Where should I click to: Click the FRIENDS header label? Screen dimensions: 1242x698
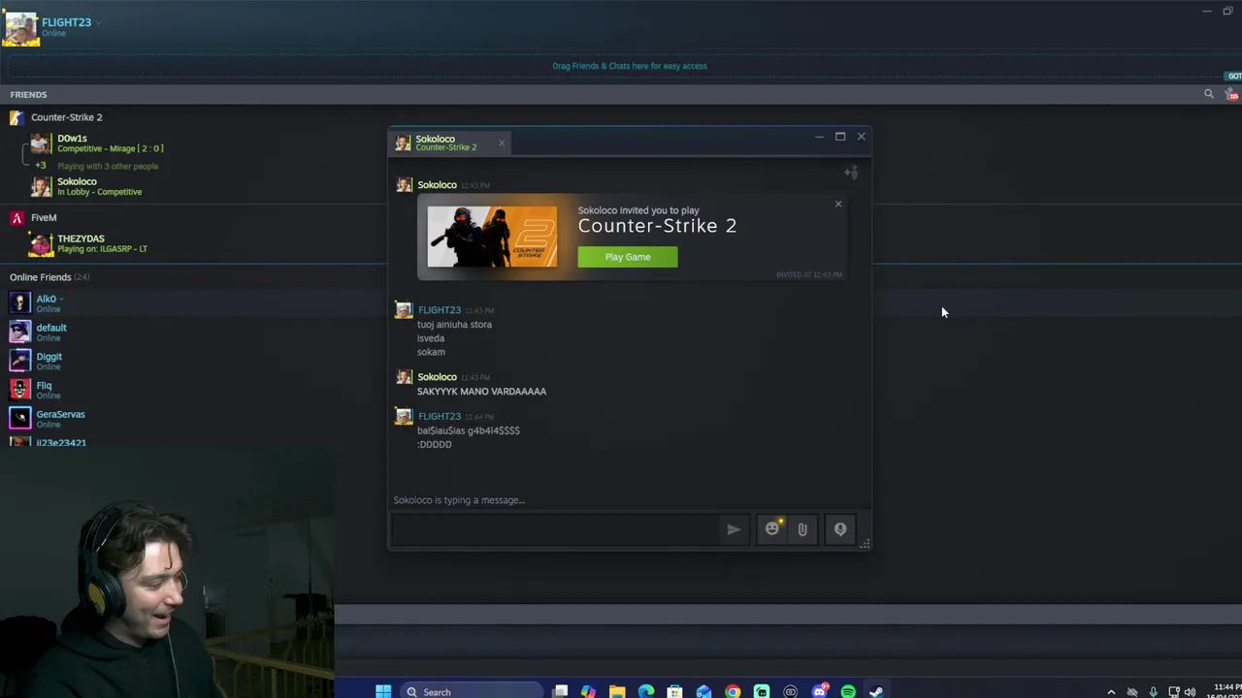(28, 94)
